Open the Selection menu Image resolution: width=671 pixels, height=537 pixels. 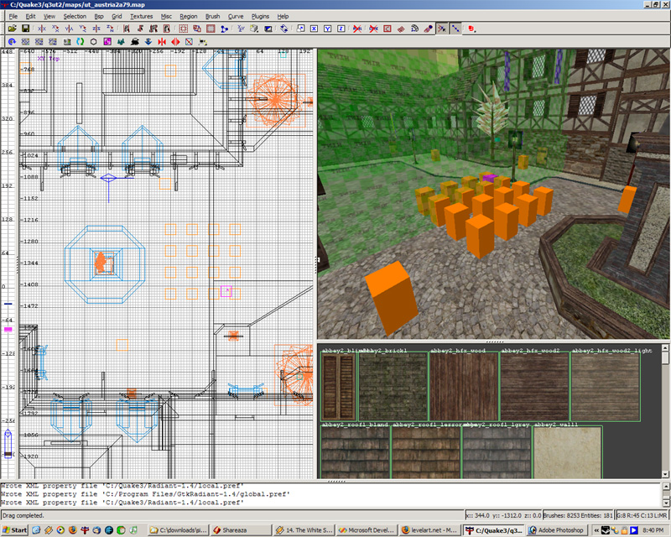(75, 16)
